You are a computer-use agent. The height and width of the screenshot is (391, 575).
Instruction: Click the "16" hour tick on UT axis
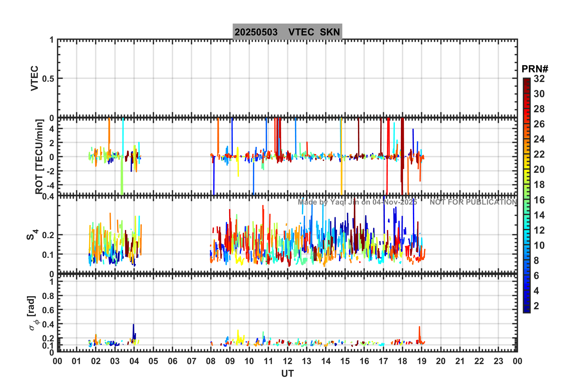364,361
